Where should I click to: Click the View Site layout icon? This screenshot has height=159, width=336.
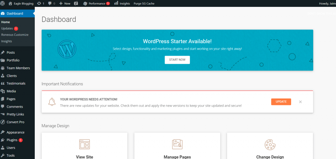(x=84, y=144)
